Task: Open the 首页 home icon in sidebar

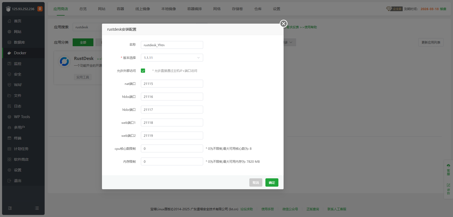Action: pyautogui.click(x=9, y=21)
